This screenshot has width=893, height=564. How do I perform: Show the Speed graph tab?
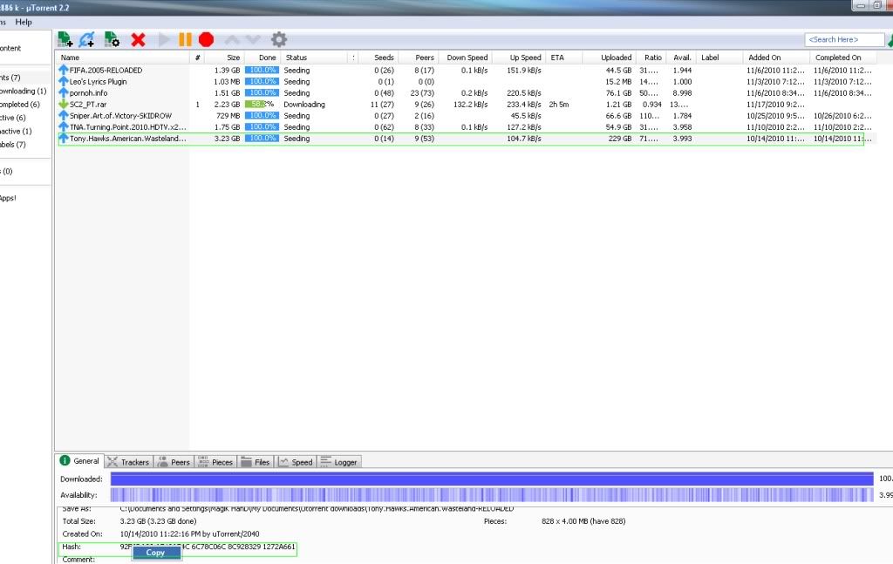(296, 462)
